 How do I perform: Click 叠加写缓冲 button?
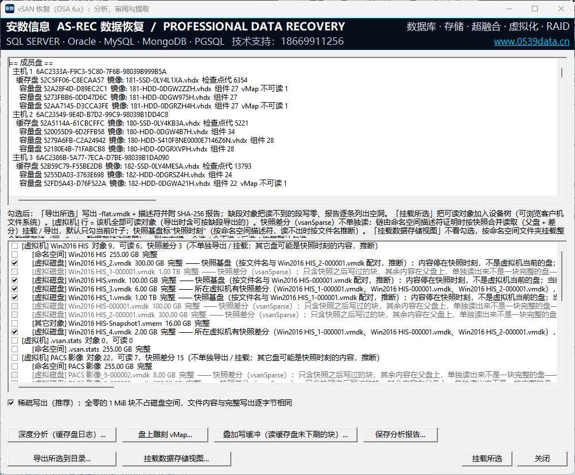286,435
